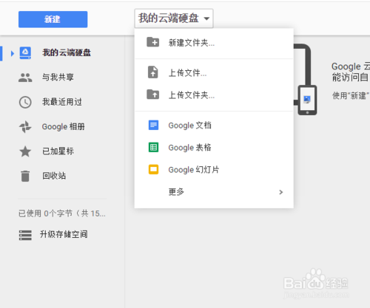The image size is (370, 308).
Task: Click the green Google Sheets icon
Action: [153, 147]
